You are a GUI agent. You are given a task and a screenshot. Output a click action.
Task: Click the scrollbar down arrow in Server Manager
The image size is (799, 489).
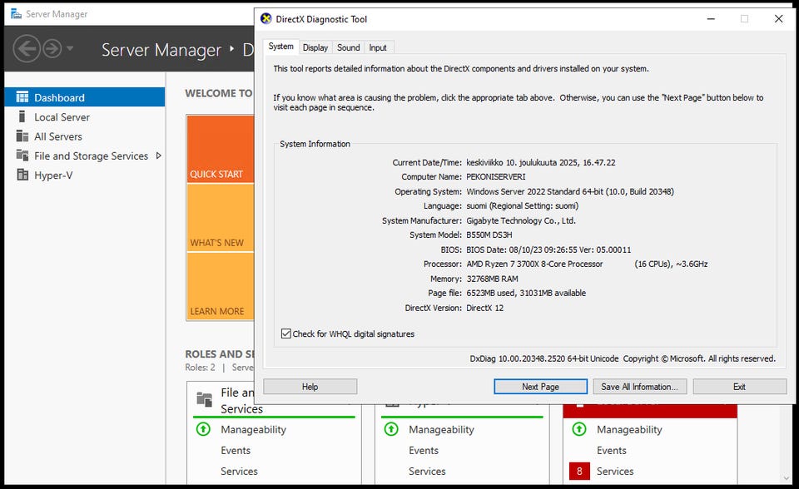[x=787, y=478]
